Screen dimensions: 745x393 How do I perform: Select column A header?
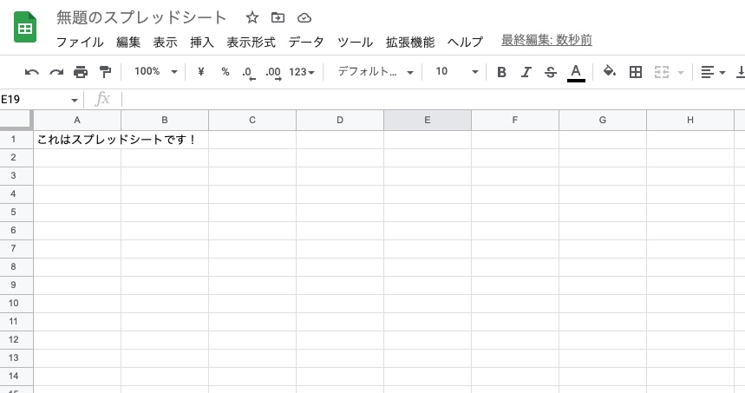[77, 121]
